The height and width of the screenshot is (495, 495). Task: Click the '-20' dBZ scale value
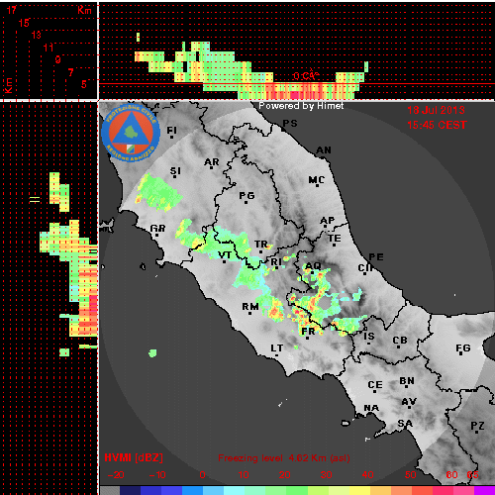[116, 475]
